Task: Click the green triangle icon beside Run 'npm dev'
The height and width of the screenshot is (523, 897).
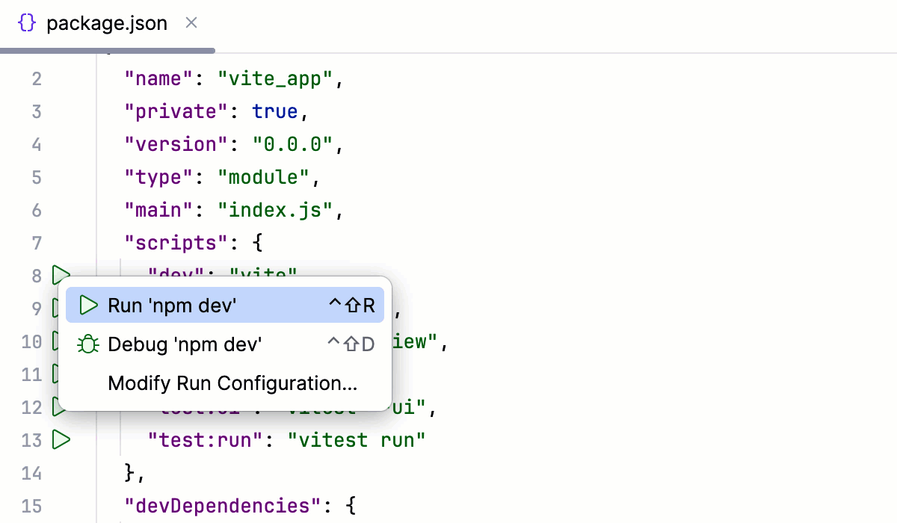Action: tap(88, 305)
